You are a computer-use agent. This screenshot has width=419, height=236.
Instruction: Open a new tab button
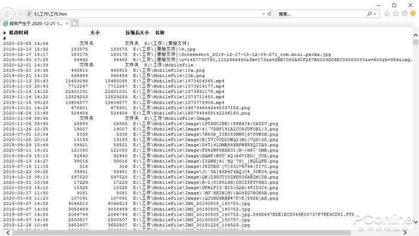pos(75,23)
